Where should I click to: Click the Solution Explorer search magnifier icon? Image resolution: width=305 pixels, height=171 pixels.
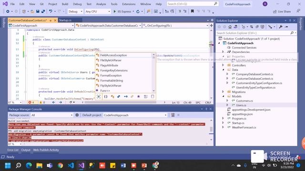pos(292,33)
